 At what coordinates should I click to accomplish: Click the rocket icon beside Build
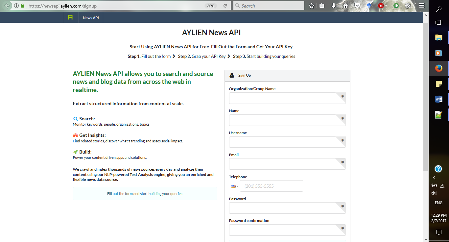[75, 152]
